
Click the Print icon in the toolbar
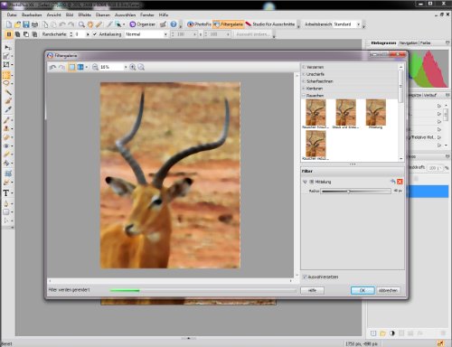tap(35, 24)
